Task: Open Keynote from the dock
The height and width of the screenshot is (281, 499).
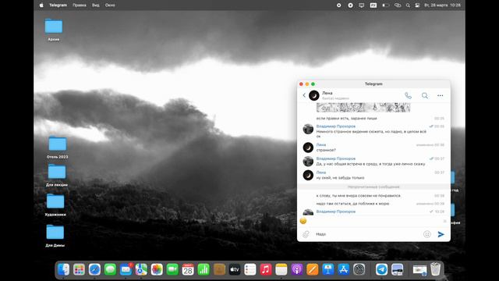Action: point(328,269)
